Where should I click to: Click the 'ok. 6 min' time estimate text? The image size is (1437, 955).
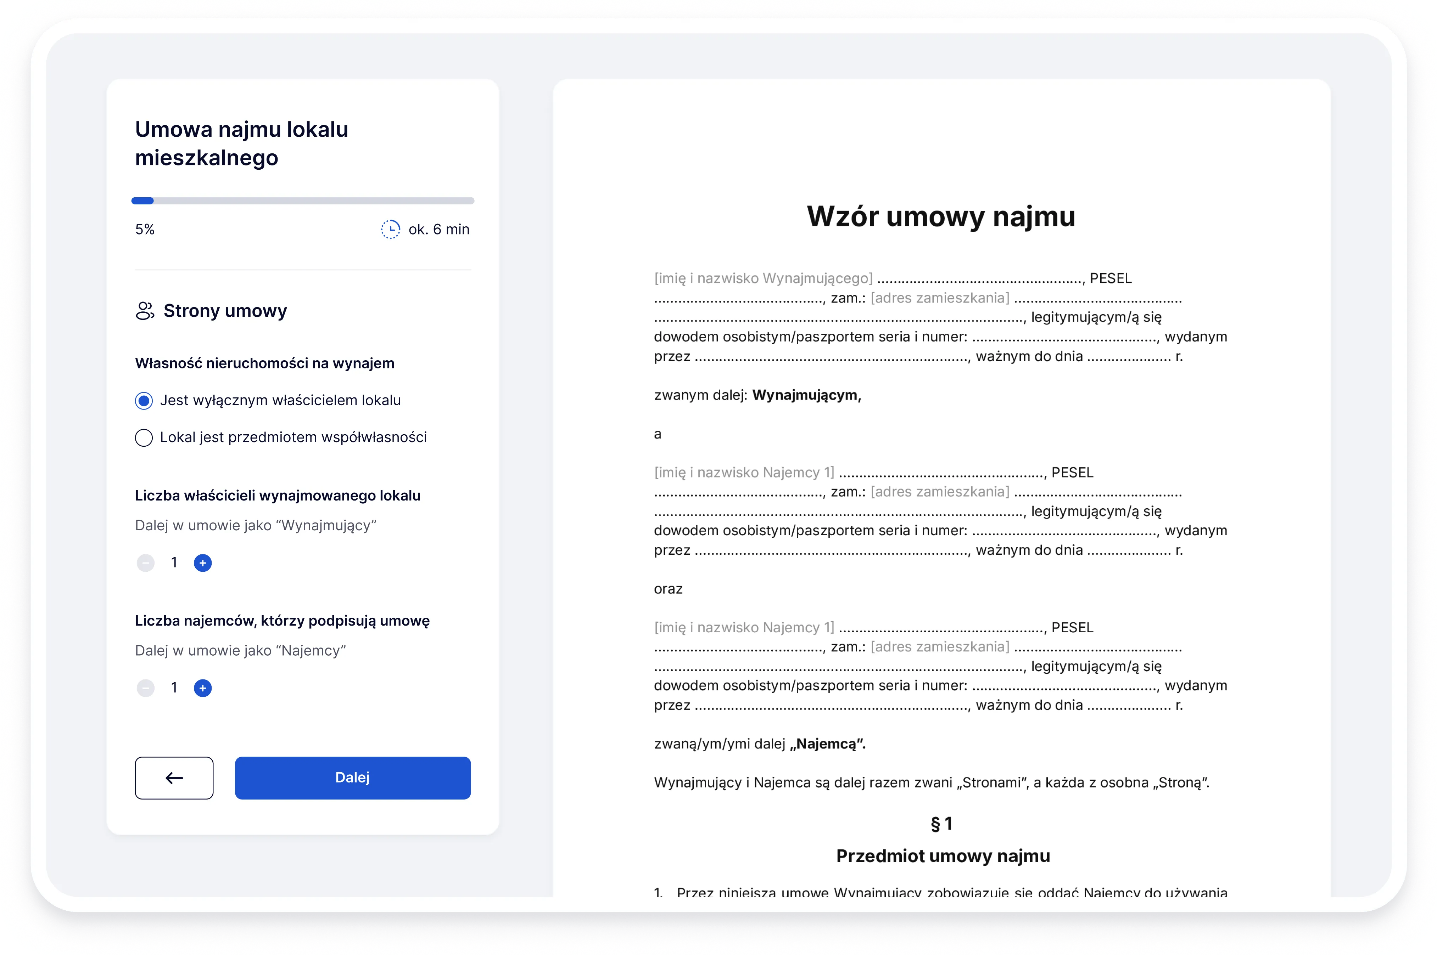pos(439,230)
